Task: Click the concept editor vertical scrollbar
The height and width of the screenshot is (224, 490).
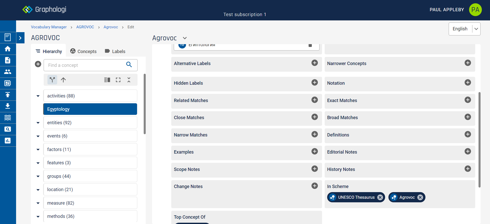Action: tap(480, 140)
